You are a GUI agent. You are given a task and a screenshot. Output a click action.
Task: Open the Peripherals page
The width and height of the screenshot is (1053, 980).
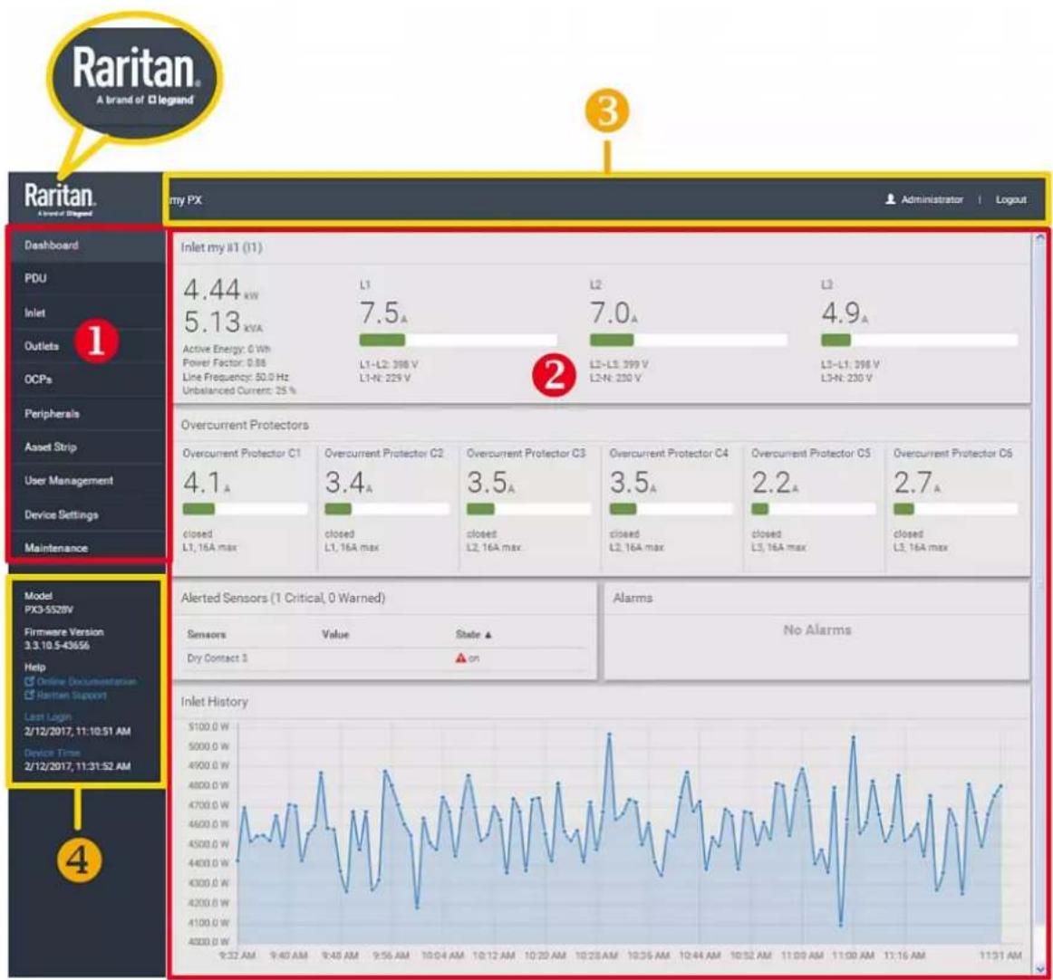click(87, 414)
